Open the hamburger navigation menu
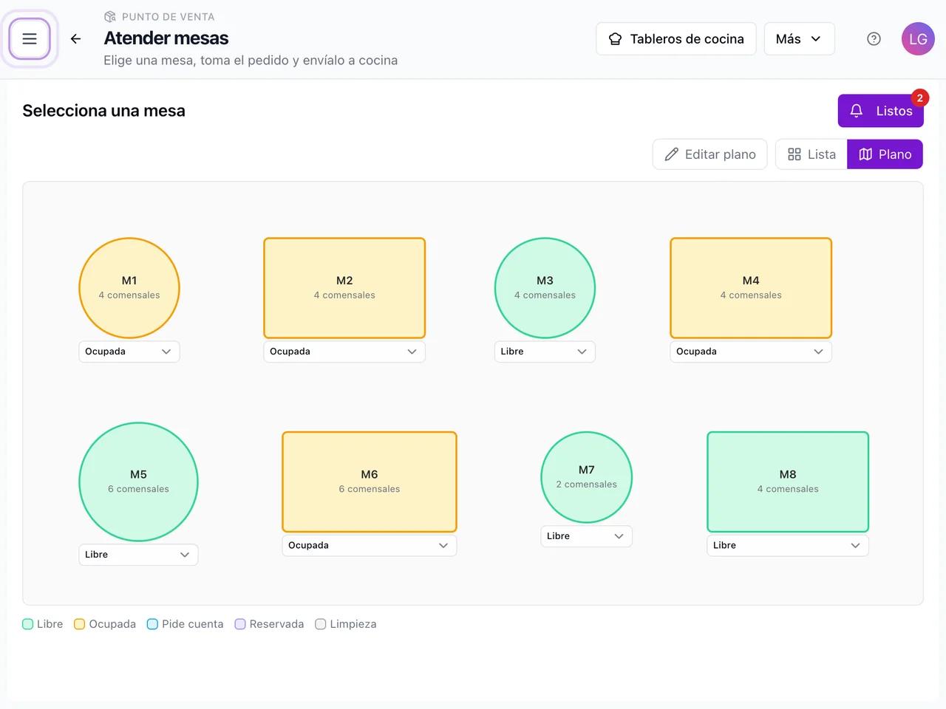Viewport: 946px width, 709px height. (30, 39)
